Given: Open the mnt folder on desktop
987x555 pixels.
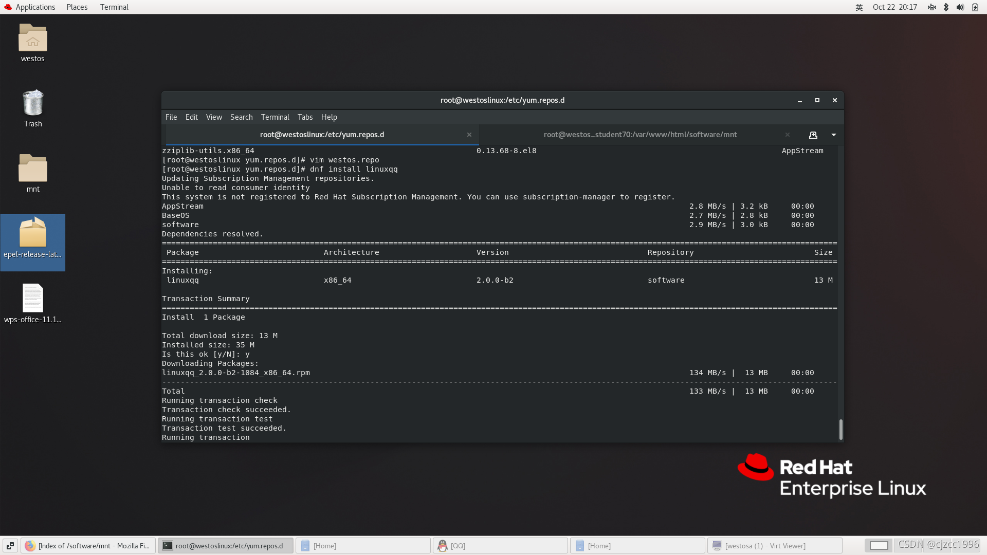Looking at the screenshot, I should click(x=32, y=169).
